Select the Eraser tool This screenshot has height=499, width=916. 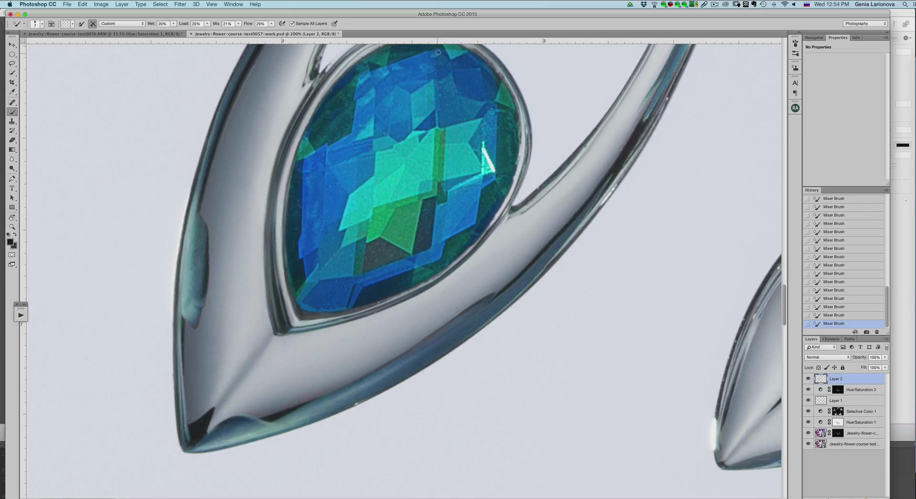pos(12,140)
